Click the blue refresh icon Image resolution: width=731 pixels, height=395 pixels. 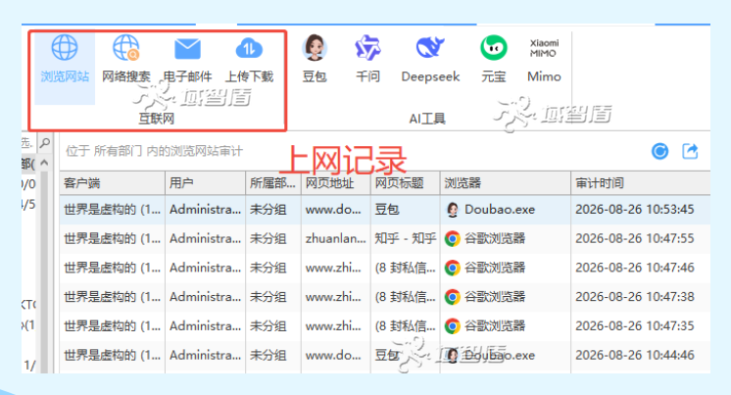659,151
